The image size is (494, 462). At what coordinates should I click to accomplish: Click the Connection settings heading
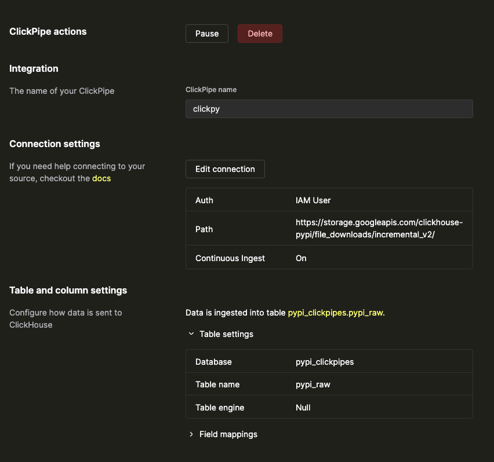[x=55, y=144]
